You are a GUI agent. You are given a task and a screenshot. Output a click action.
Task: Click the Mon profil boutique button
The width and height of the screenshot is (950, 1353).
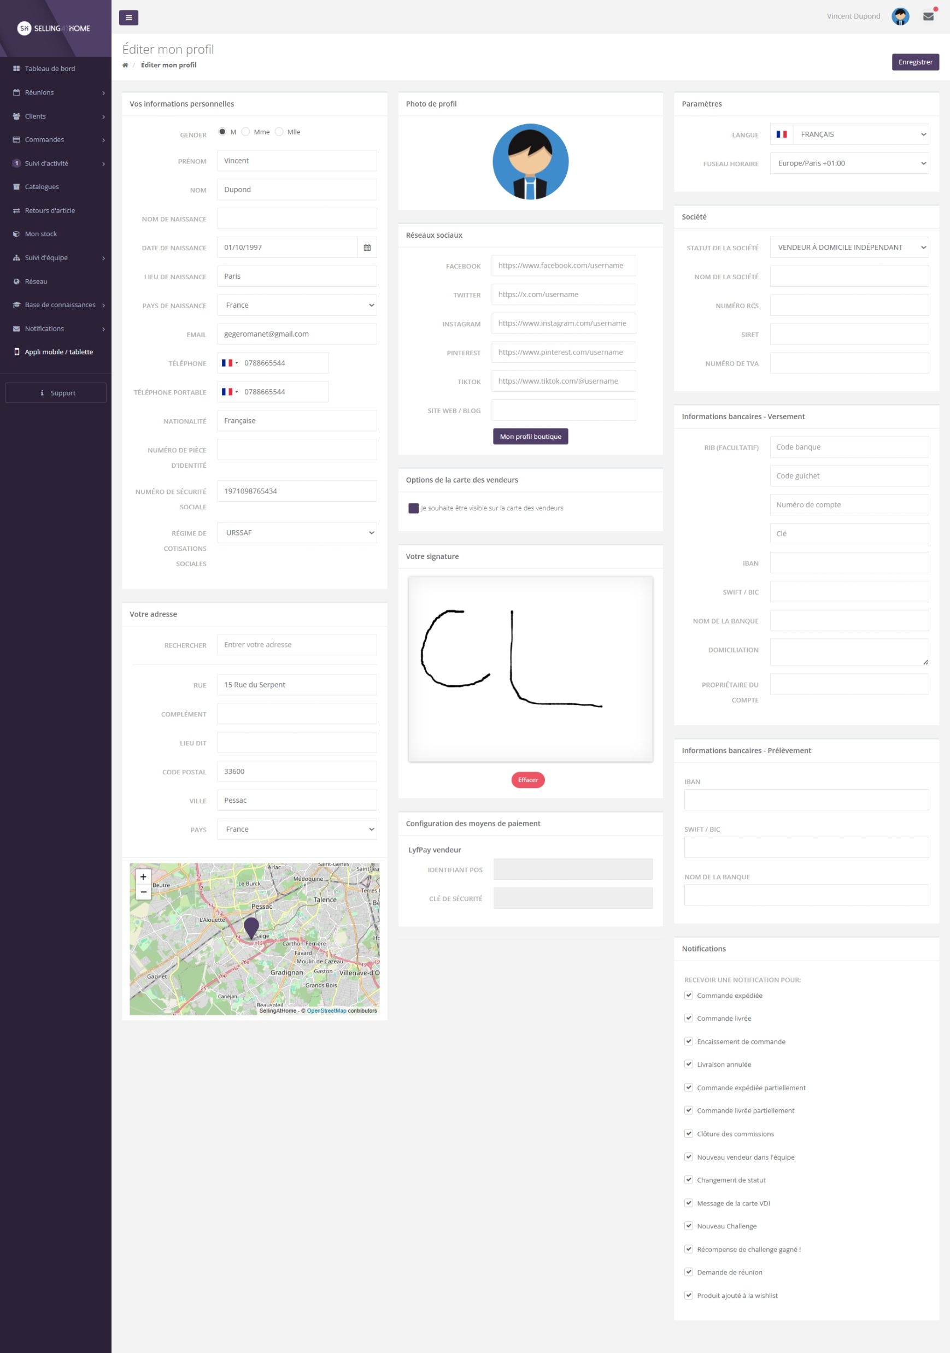coord(530,437)
